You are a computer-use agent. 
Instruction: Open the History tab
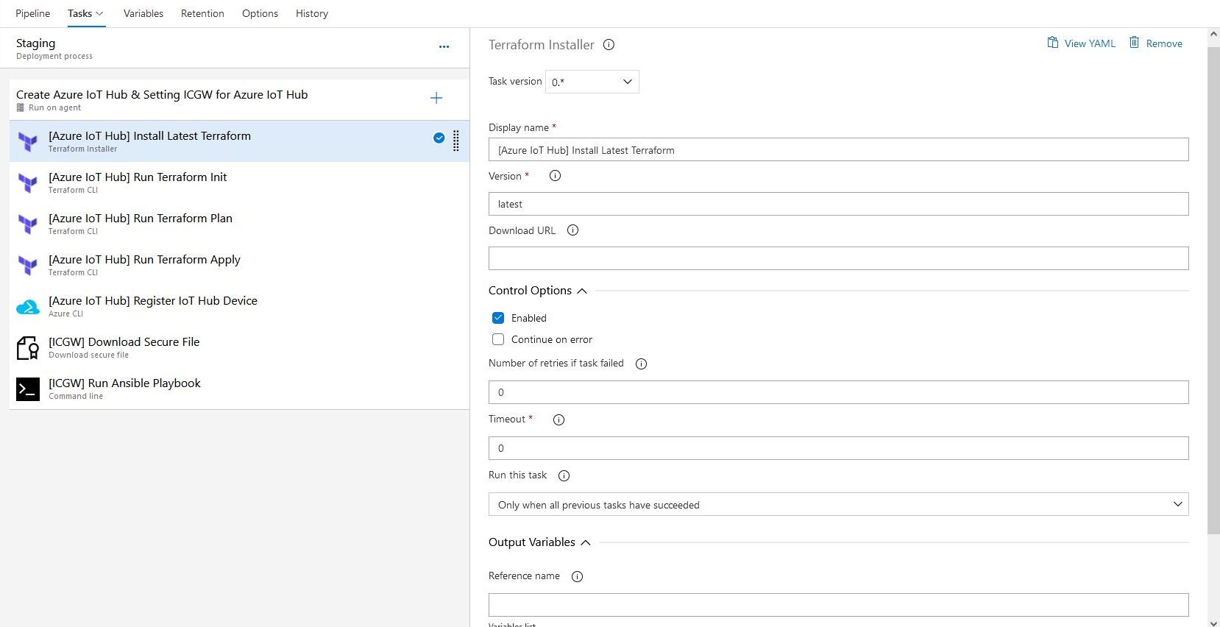pyautogui.click(x=312, y=13)
